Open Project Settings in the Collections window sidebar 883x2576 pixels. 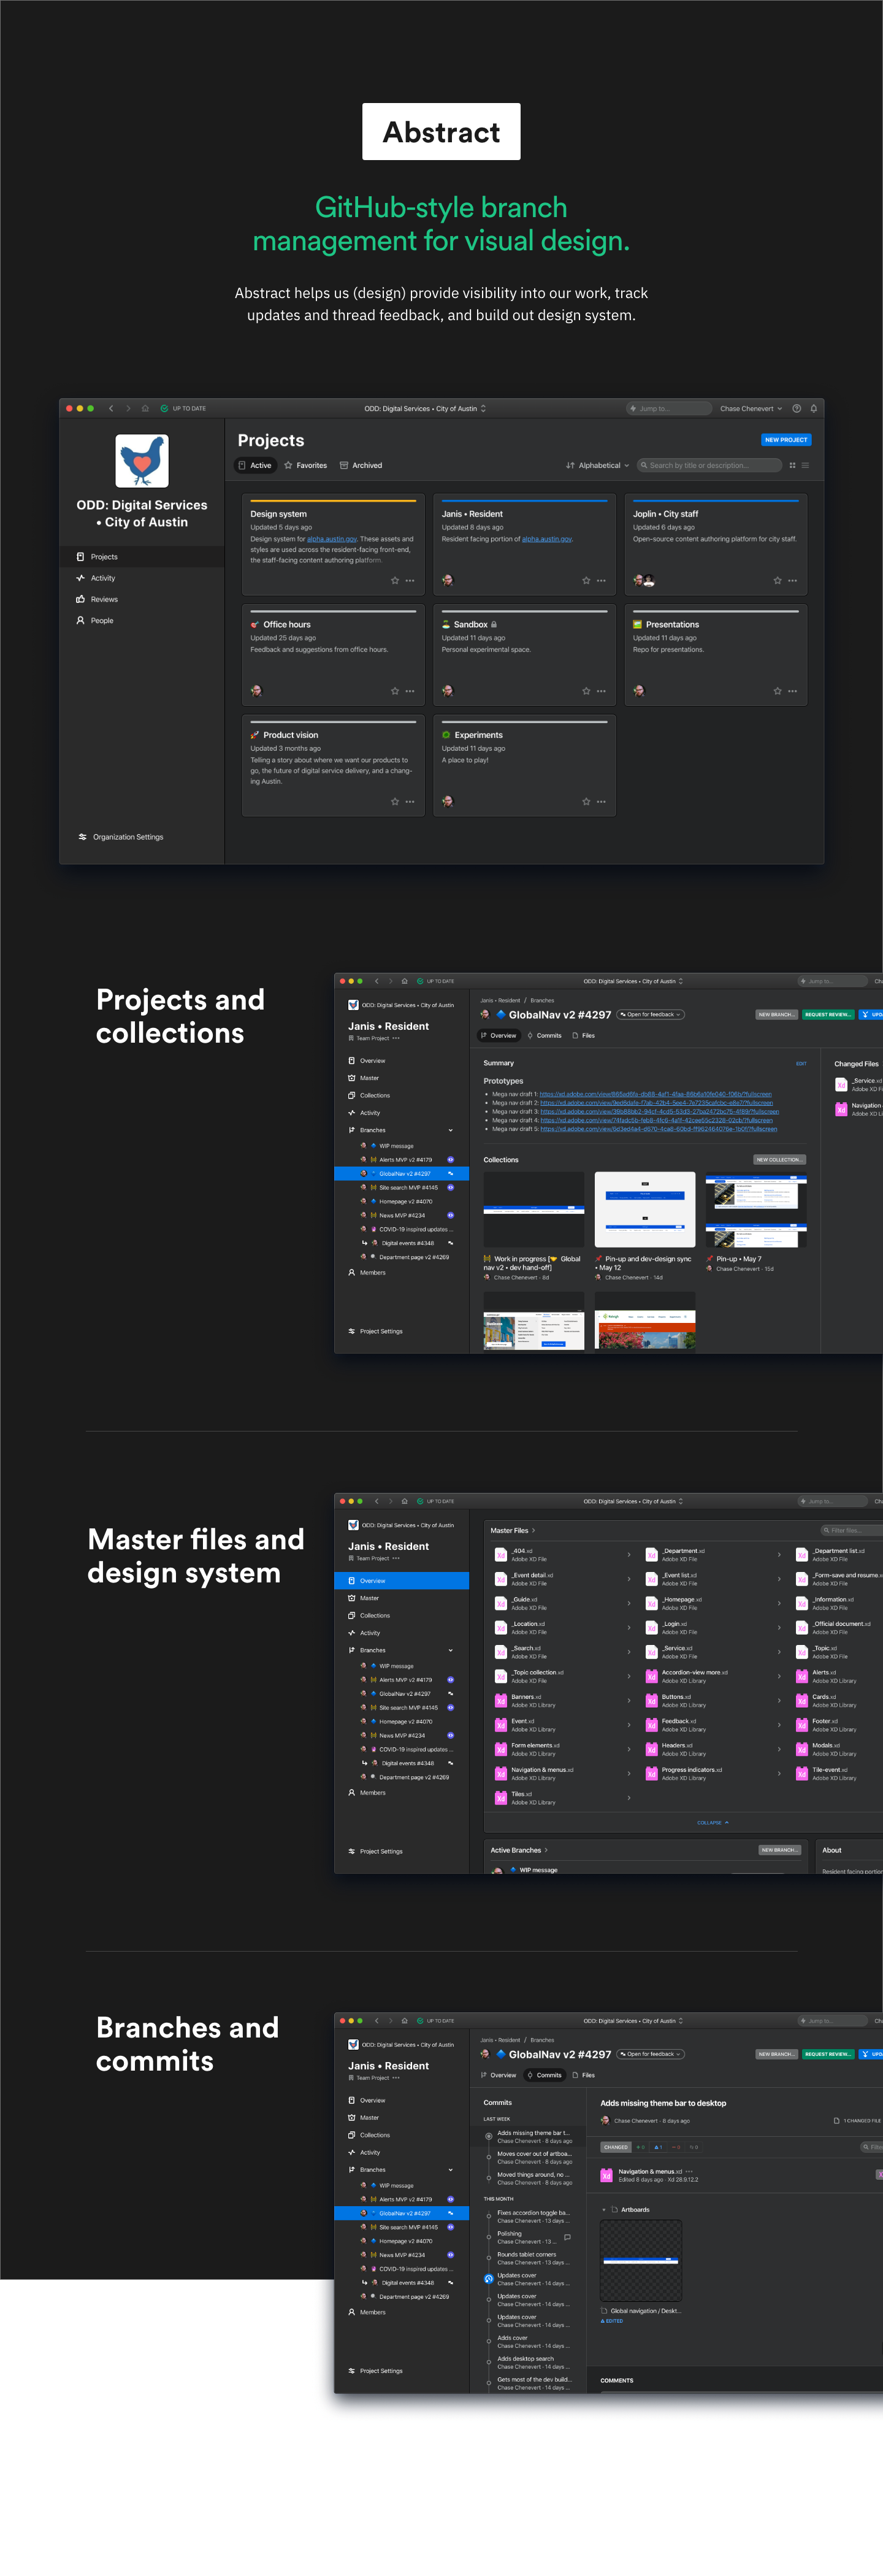375,1331
